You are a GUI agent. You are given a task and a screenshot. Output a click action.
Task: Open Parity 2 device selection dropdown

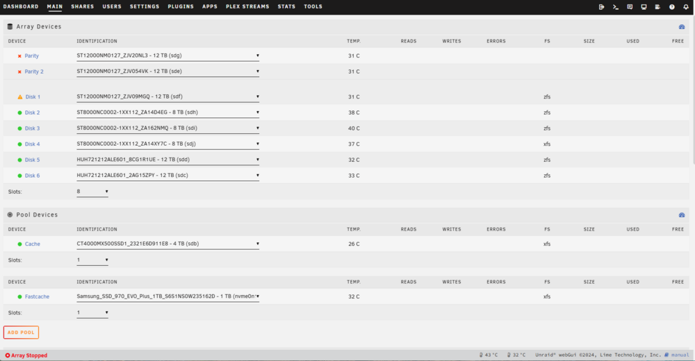pyautogui.click(x=168, y=72)
